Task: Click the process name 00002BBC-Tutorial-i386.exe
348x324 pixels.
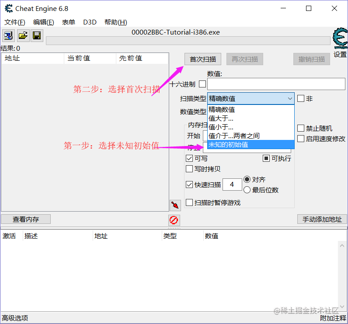Action: [x=176, y=32]
